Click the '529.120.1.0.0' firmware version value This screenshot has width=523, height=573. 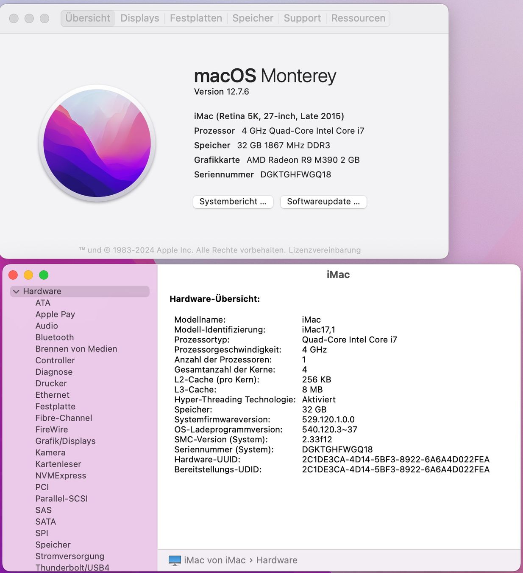coord(328,420)
